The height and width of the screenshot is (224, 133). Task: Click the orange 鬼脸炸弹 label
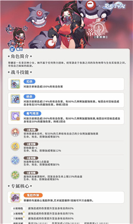coord(33,195)
